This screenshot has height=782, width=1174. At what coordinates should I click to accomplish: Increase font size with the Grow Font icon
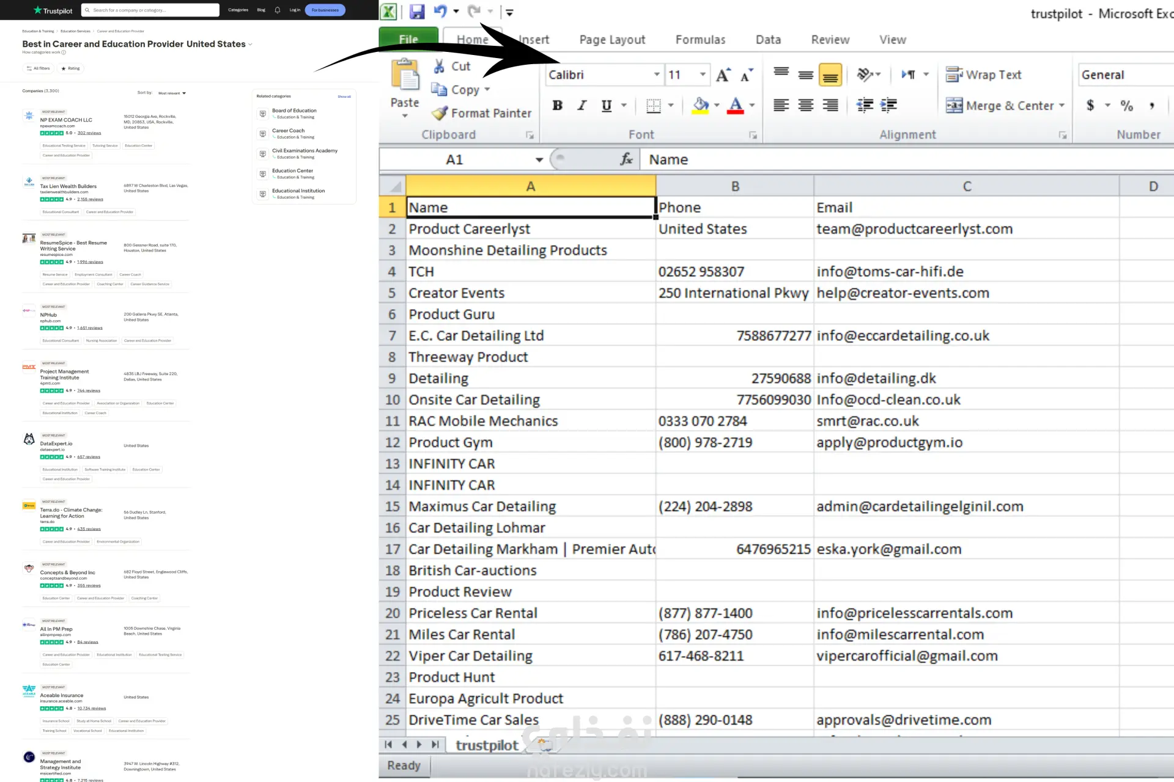(x=723, y=75)
